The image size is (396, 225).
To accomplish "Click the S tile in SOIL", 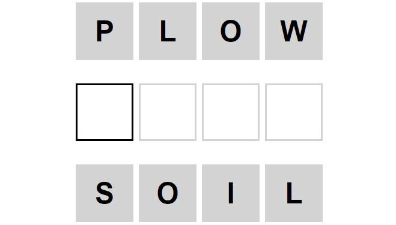I will click(105, 193).
